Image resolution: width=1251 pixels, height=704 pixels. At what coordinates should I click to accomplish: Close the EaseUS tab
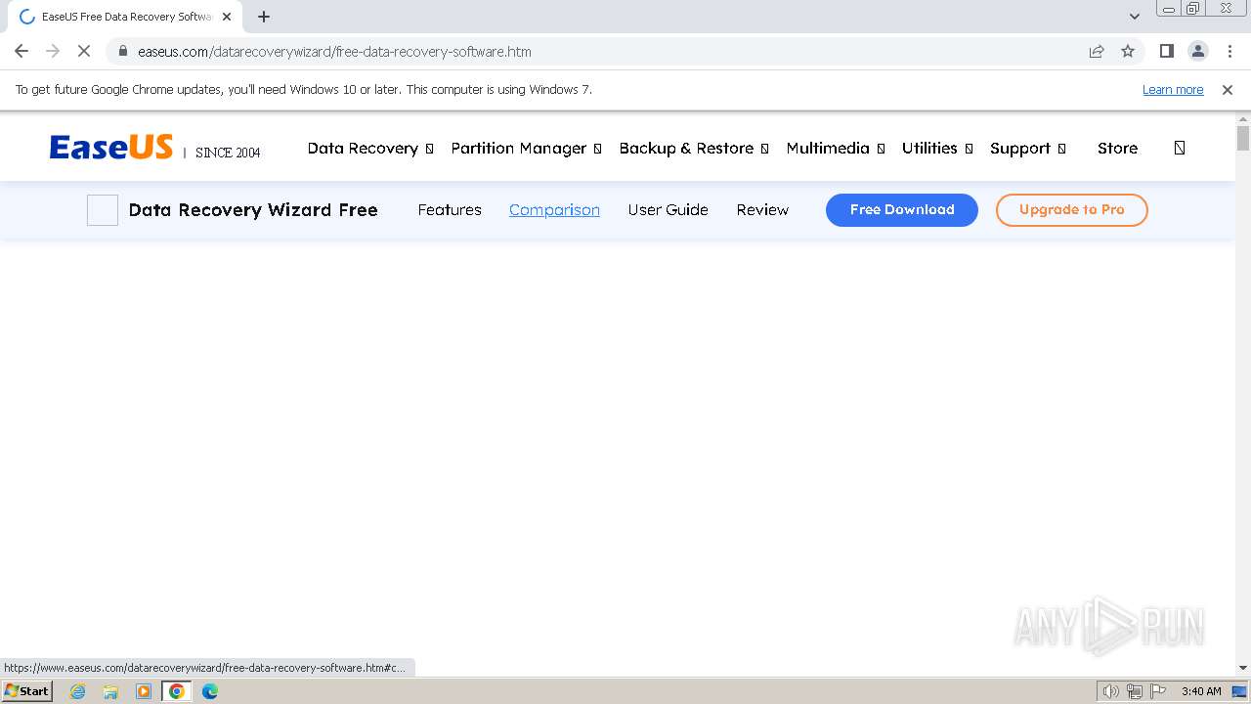[x=227, y=17]
